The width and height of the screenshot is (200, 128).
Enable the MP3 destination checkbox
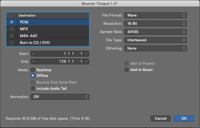tap(12, 29)
